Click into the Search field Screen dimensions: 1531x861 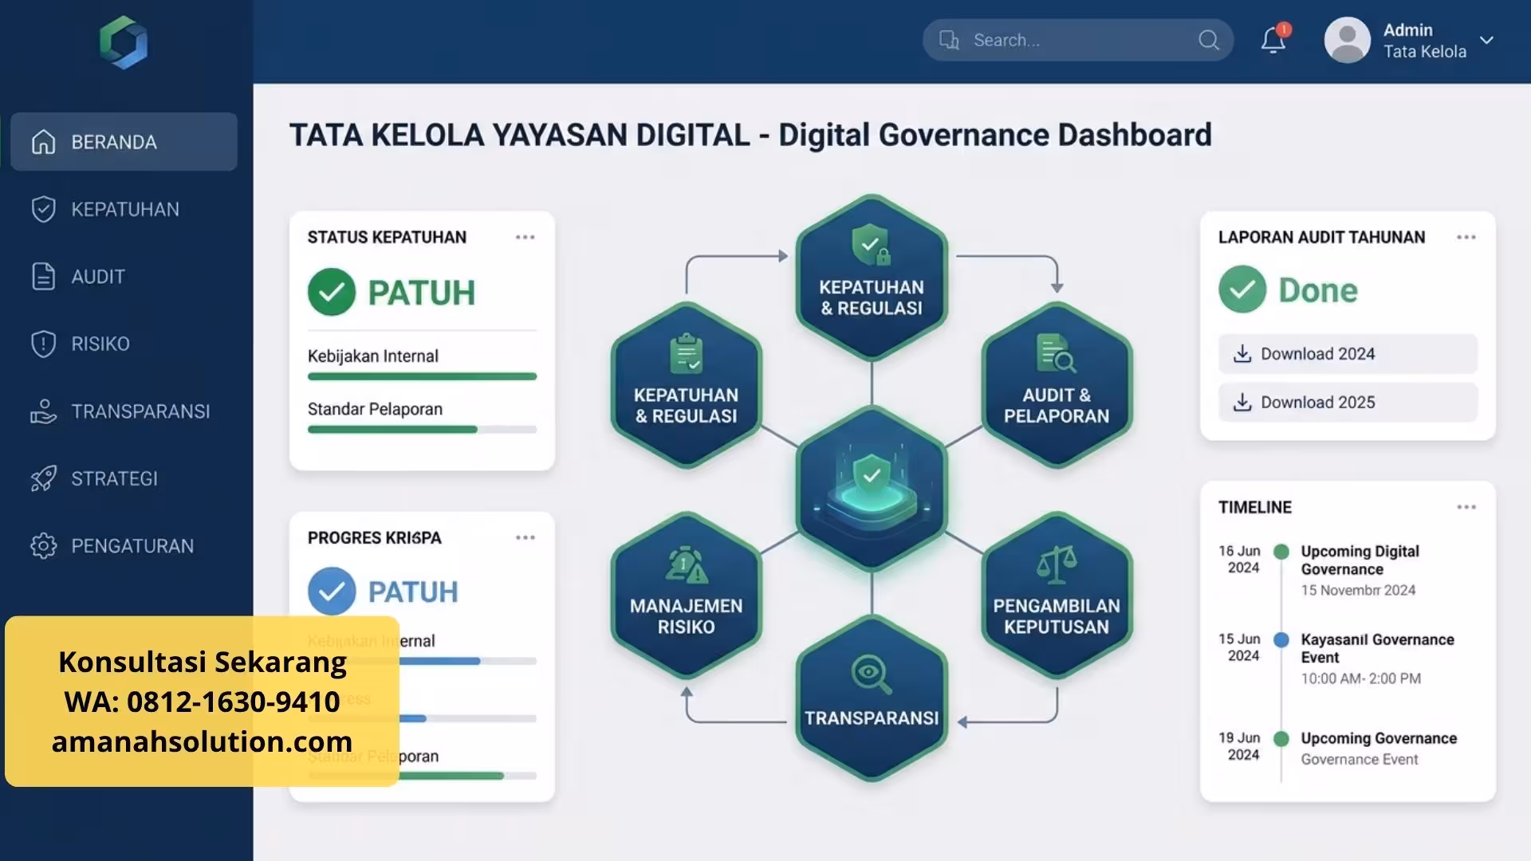pos(1077,40)
